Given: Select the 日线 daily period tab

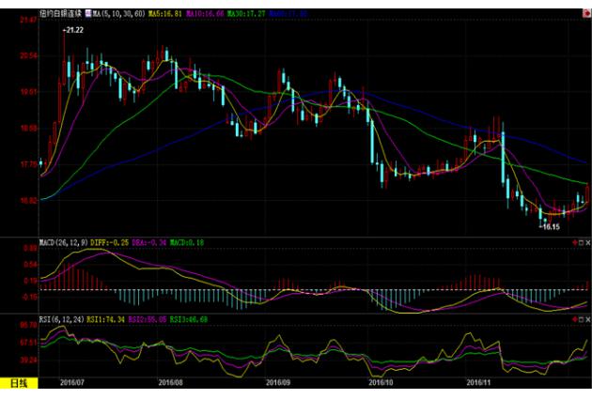Looking at the screenshot, I should click(19, 383).
